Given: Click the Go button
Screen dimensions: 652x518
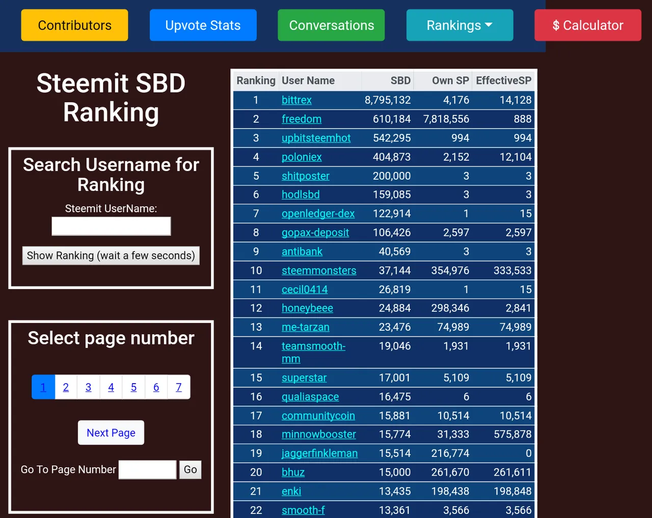Looking at the screenshot, I should (191, 470).
